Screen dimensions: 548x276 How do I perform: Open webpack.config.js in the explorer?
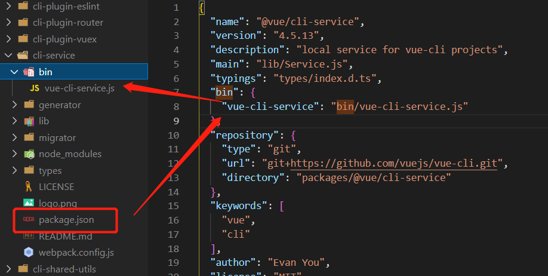tap(76, 253)
